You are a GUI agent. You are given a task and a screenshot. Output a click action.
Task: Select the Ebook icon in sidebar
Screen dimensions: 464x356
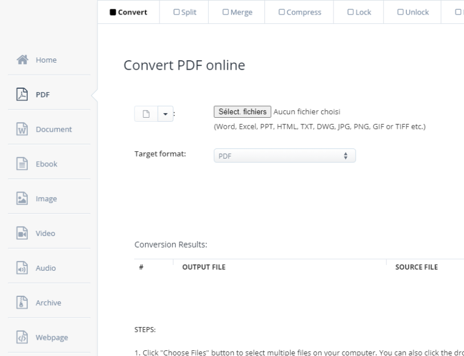[22, 164]
